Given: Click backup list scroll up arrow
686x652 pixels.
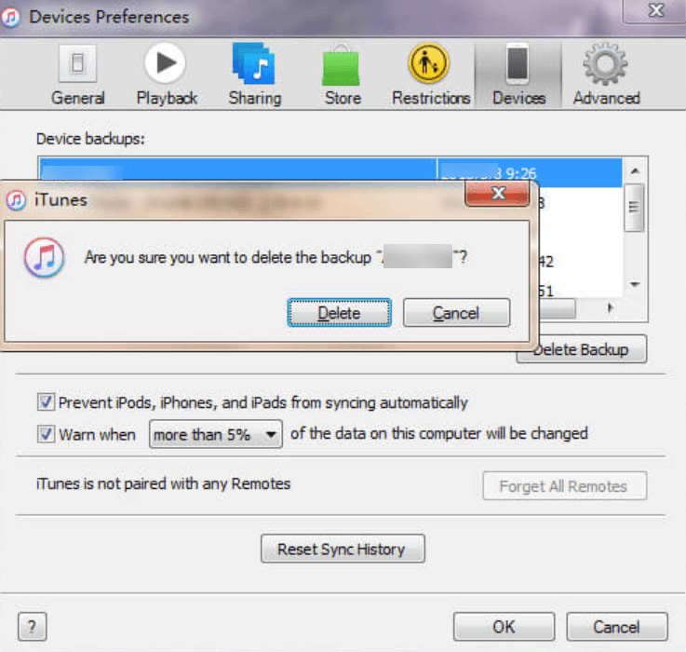Looking at the screenshot, I should [x=635, y=171].
